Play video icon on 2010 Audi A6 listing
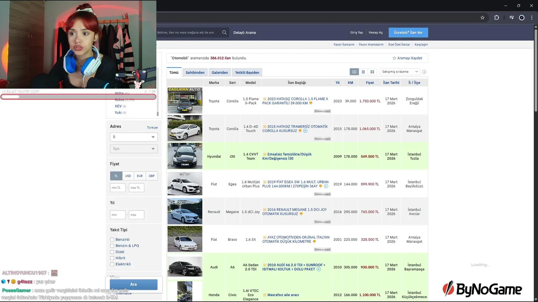The height and width of the screenshot is (302, 538). point(319,269)
